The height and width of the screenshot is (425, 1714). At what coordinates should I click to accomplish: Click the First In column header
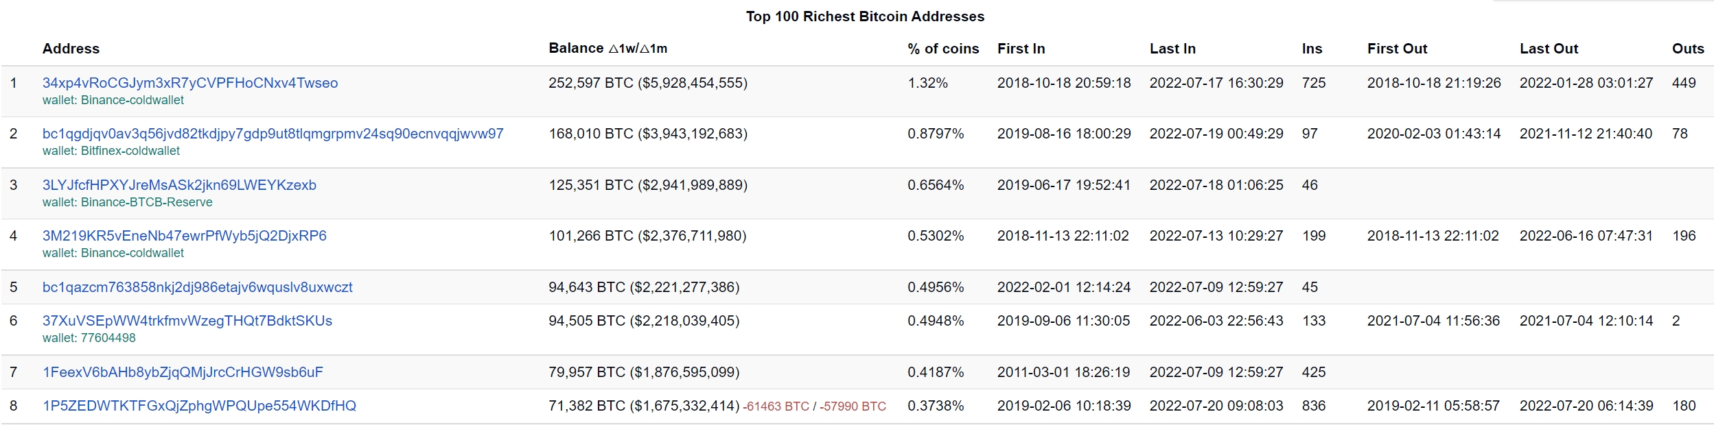tap(1021, 49)
